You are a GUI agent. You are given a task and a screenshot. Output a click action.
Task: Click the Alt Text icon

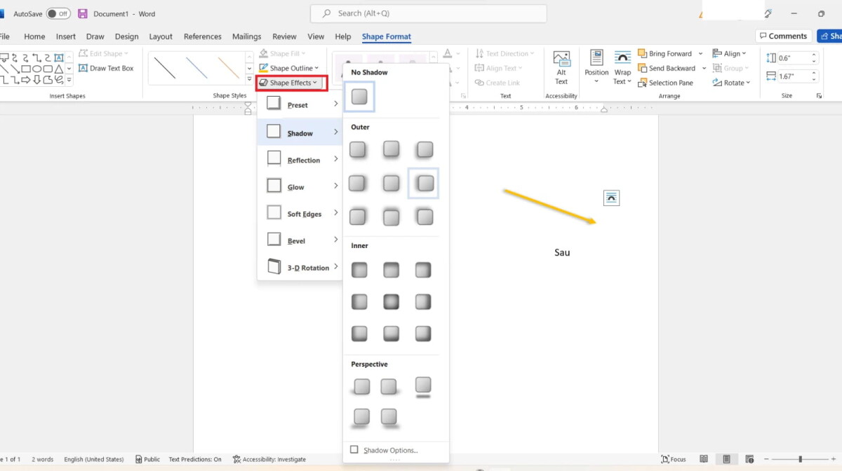(x=561, y=60)
